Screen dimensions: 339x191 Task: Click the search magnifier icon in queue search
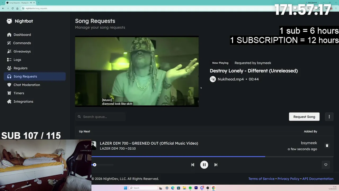tap(79, 117)
